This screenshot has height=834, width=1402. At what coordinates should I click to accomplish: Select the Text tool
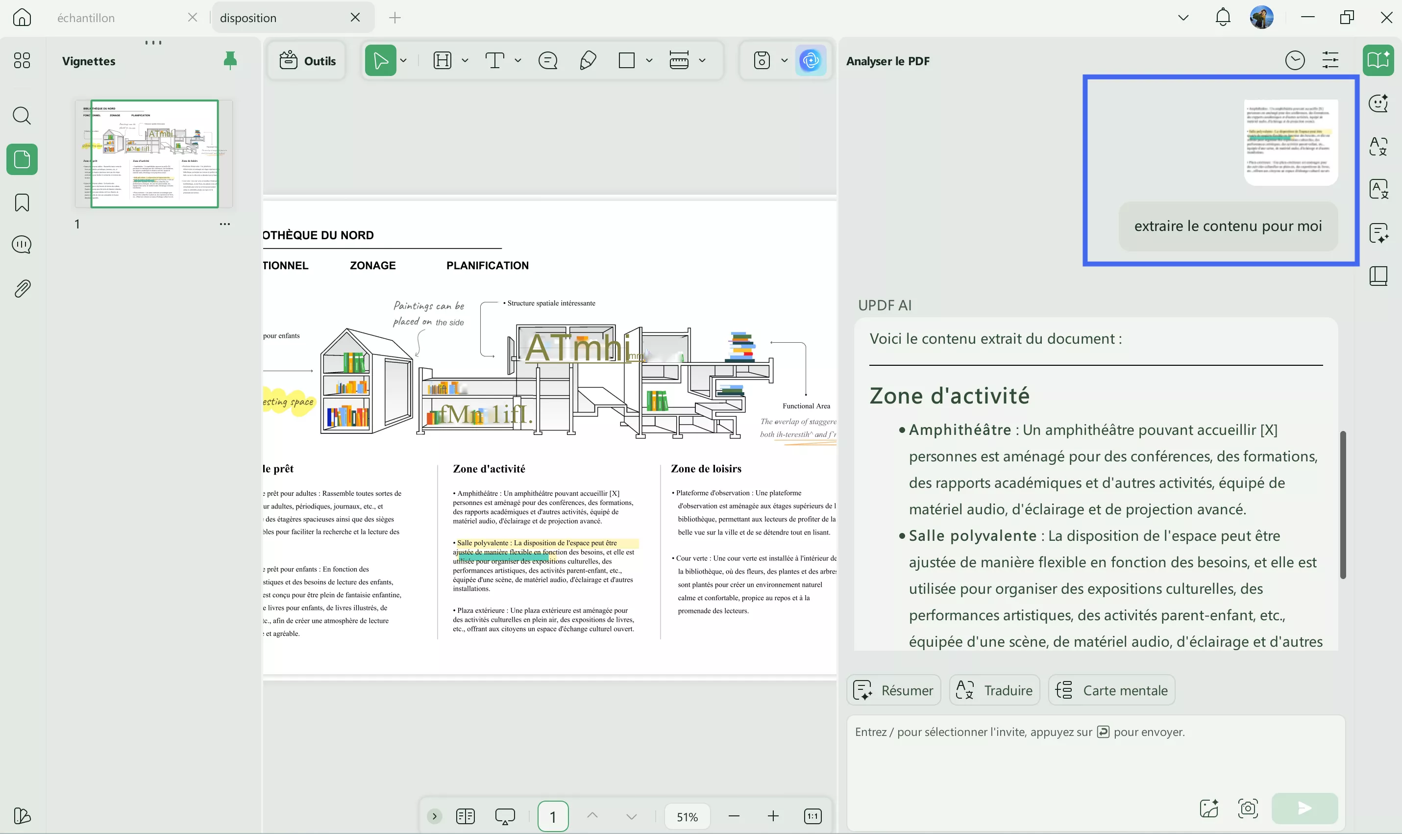(x=495, y=60)
